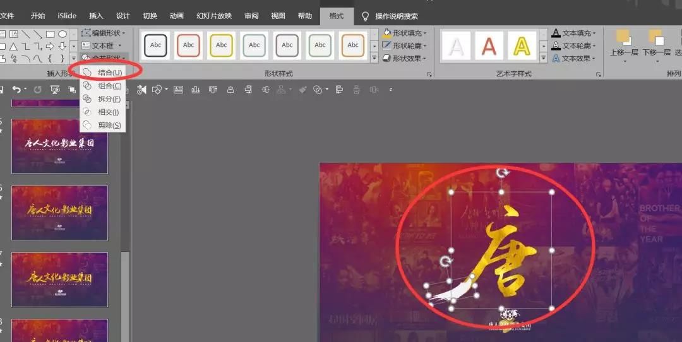Apply the green outline Abc shape style
Image resolution: width=682 pixels, height=342 pixels.
[x=320, y=45]
